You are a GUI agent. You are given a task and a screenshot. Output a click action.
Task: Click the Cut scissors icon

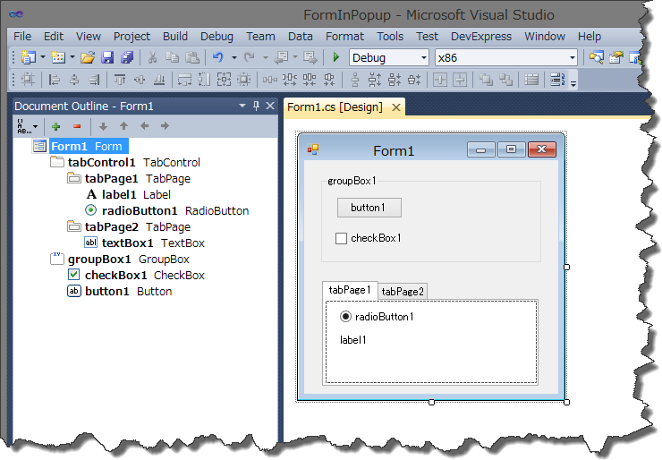point(152,57)
